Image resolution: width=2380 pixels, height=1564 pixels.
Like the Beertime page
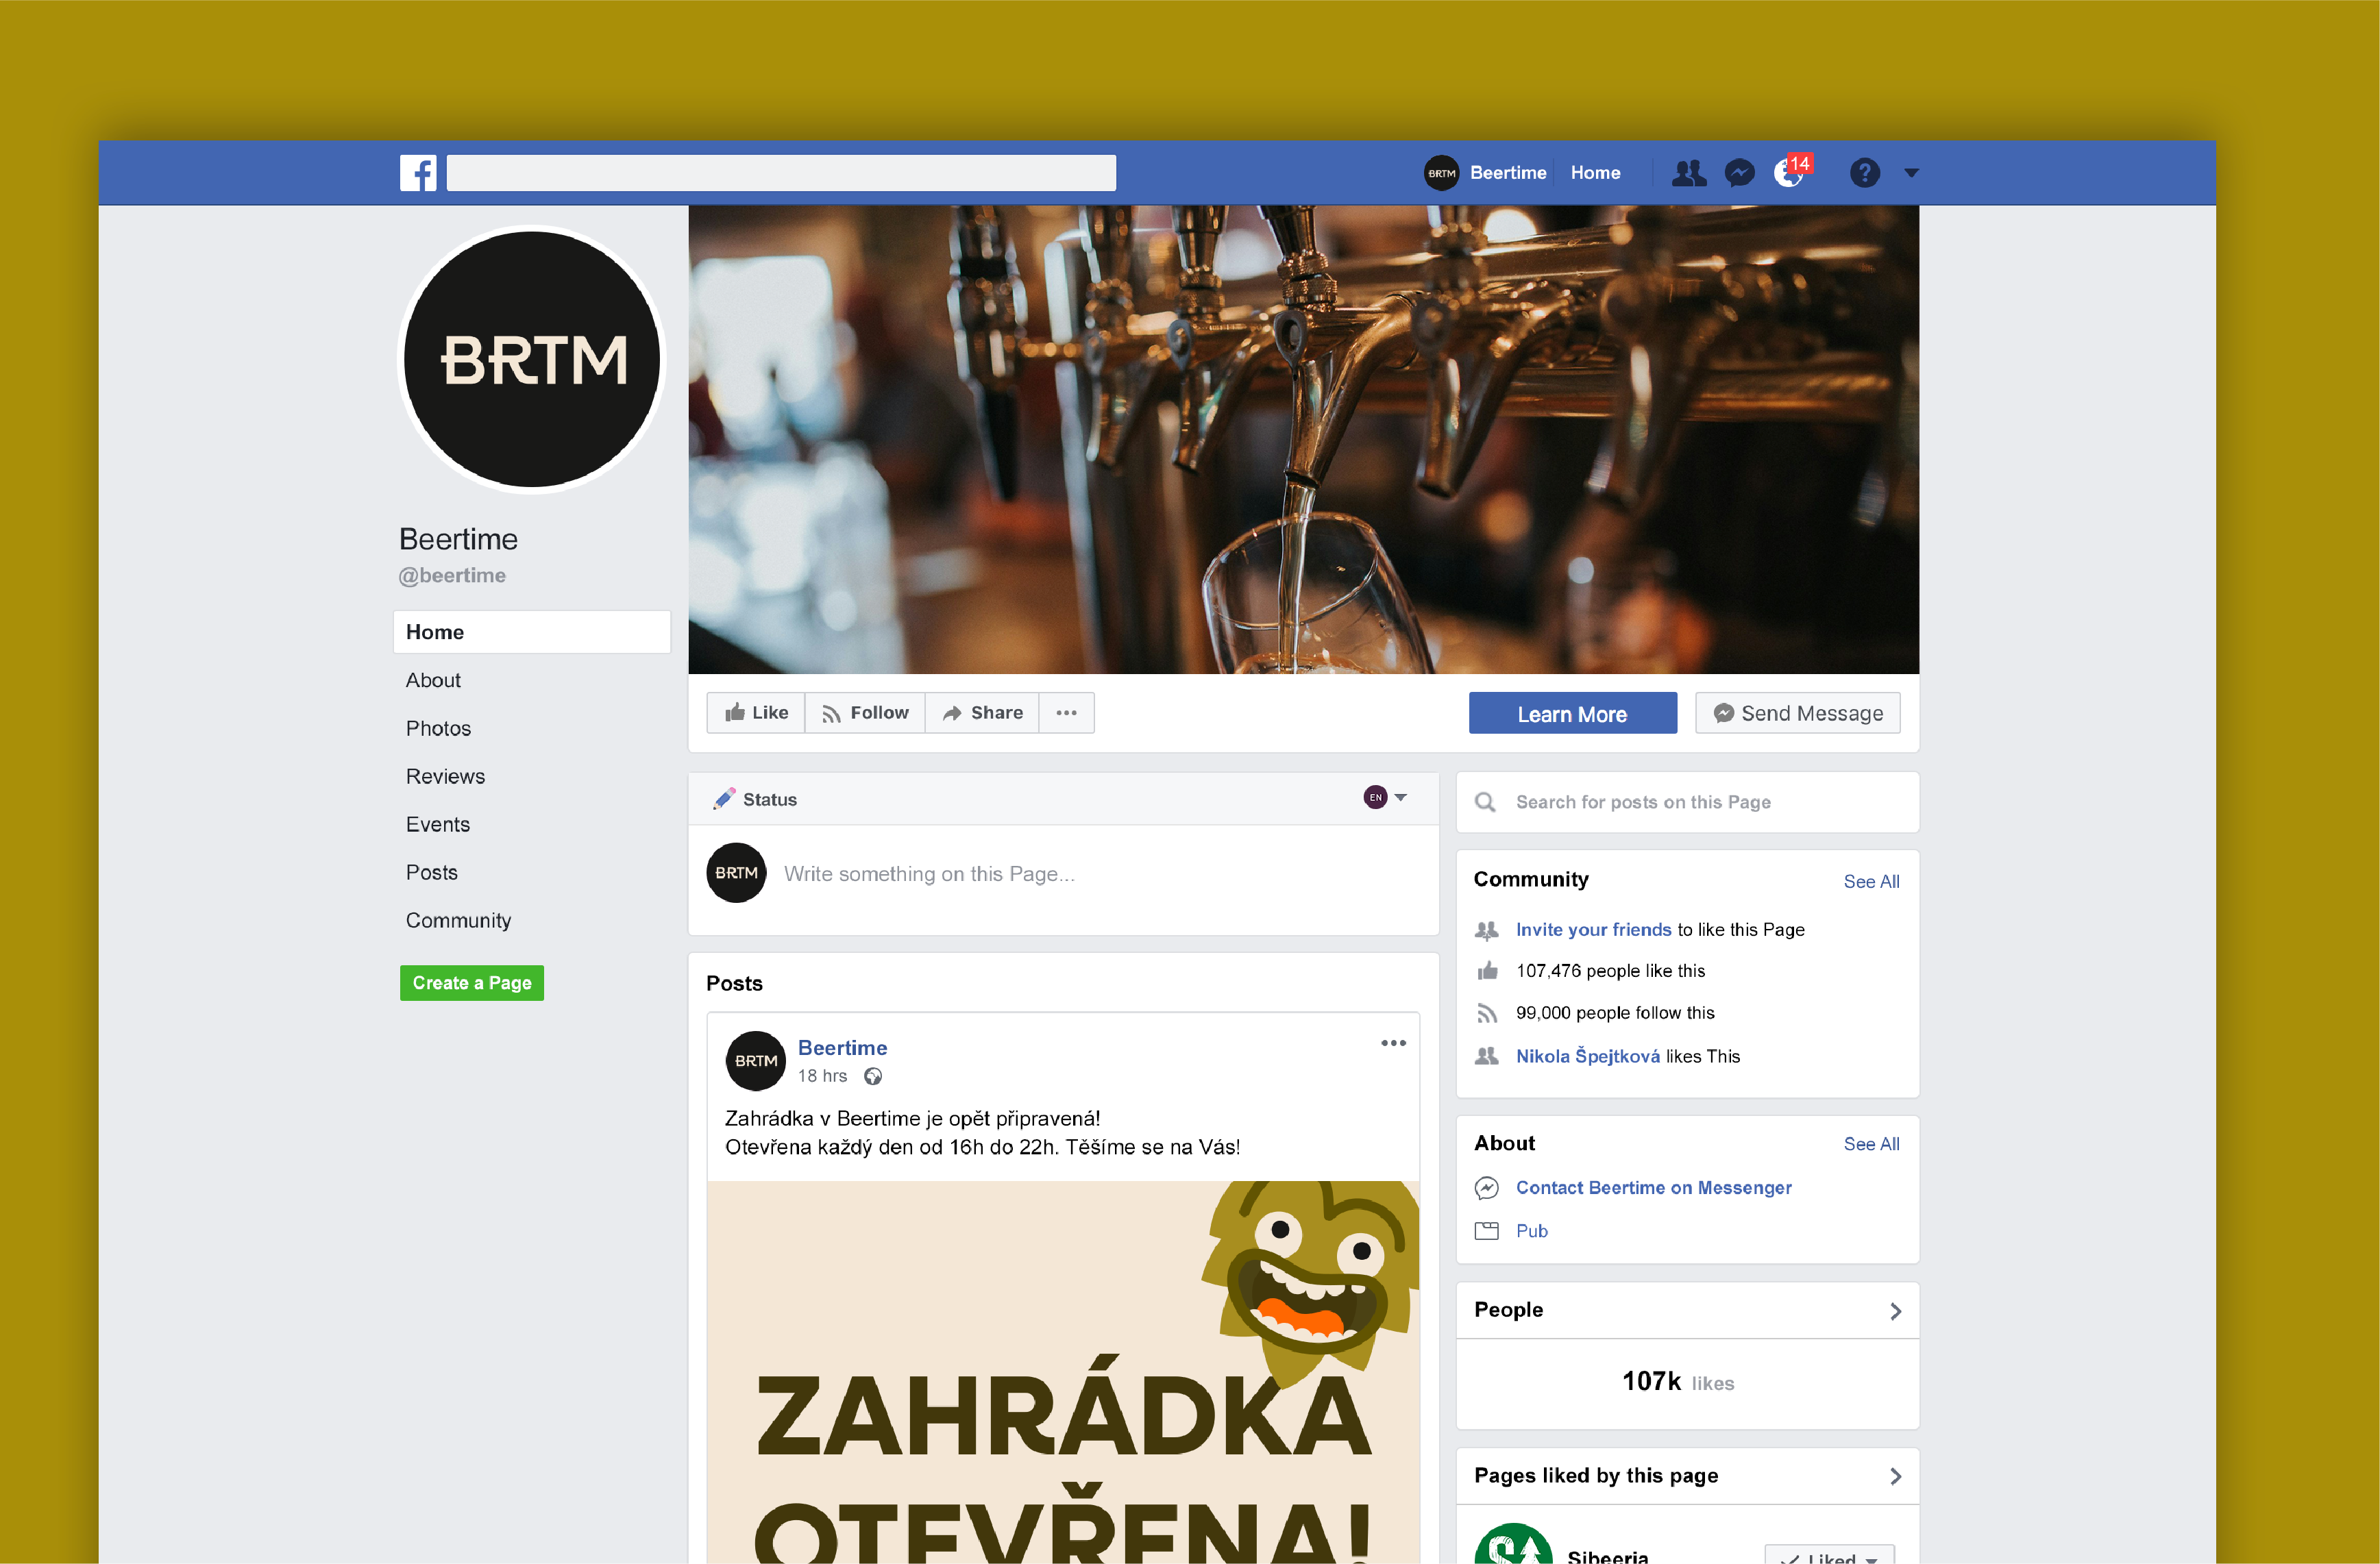[x=756, y=712]
